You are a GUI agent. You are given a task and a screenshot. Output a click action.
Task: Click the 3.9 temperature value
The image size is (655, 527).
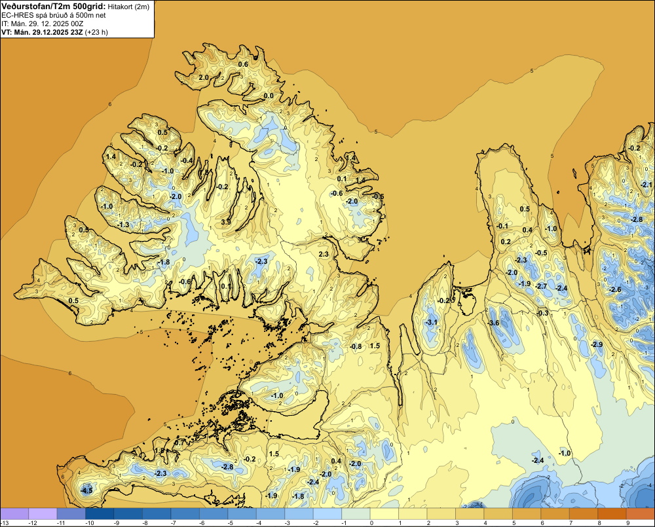pos(226,222)
